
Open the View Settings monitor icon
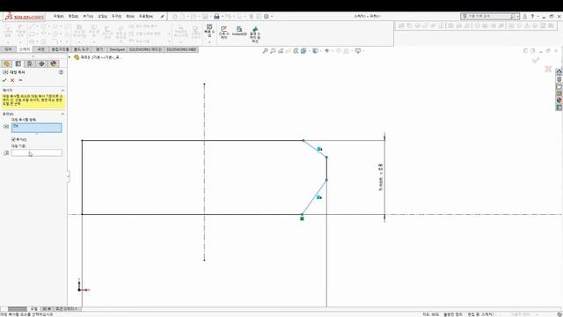(x=358, y=51)
